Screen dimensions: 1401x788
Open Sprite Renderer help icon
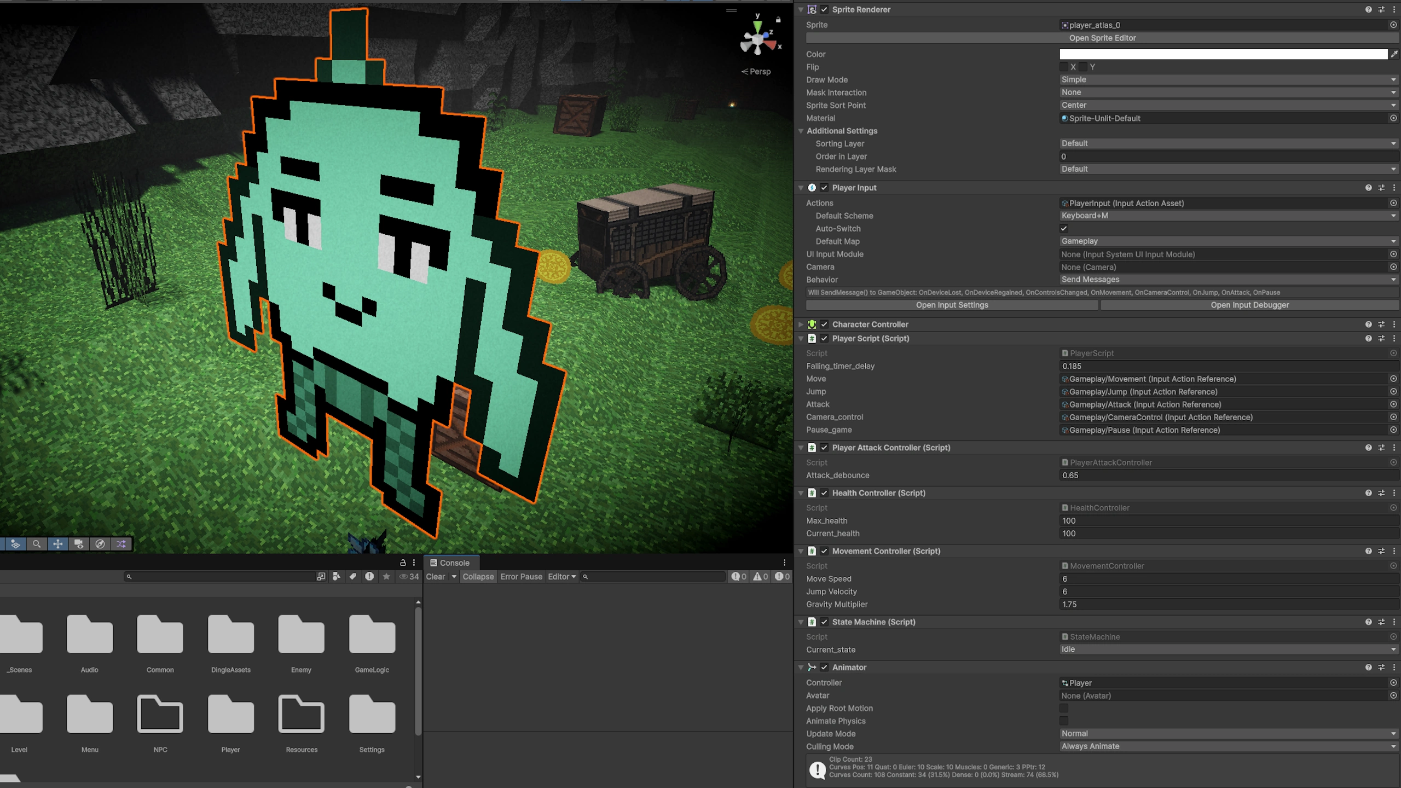(1368, 9)
